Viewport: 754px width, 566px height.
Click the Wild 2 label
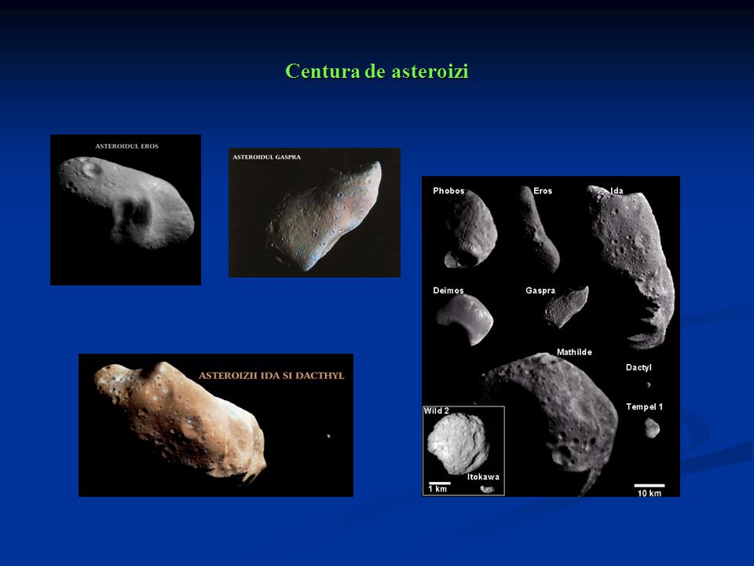pyautogui.click(x=436, y=410)
